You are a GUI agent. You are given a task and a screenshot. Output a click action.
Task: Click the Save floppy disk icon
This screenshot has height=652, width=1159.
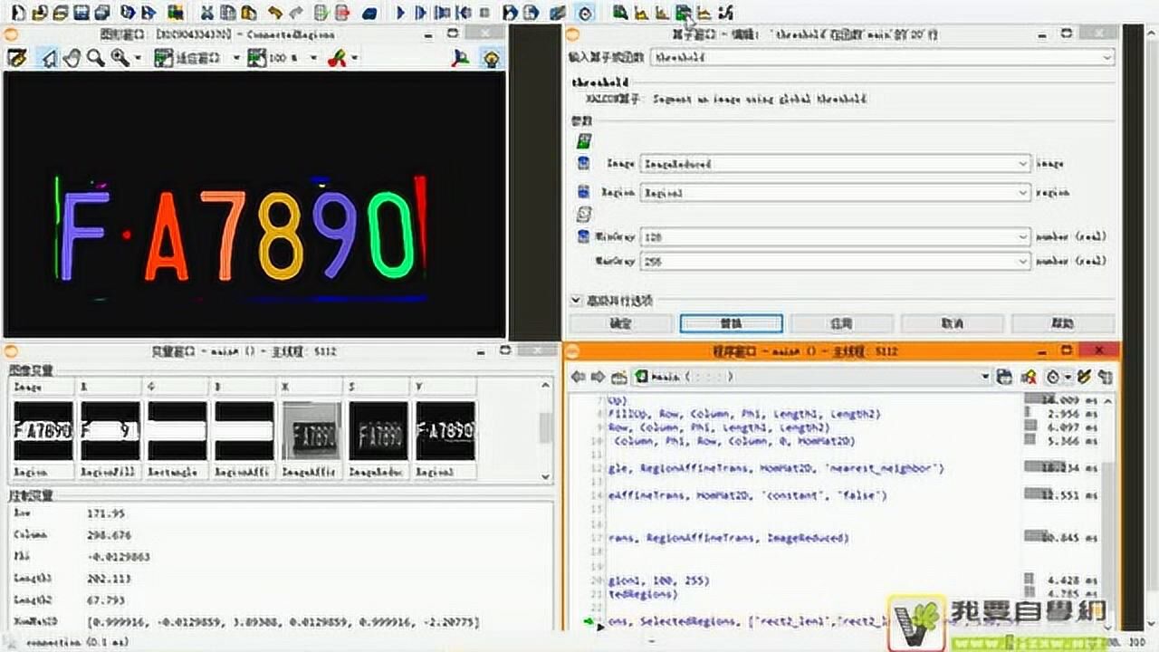click(x=81, y=13)
